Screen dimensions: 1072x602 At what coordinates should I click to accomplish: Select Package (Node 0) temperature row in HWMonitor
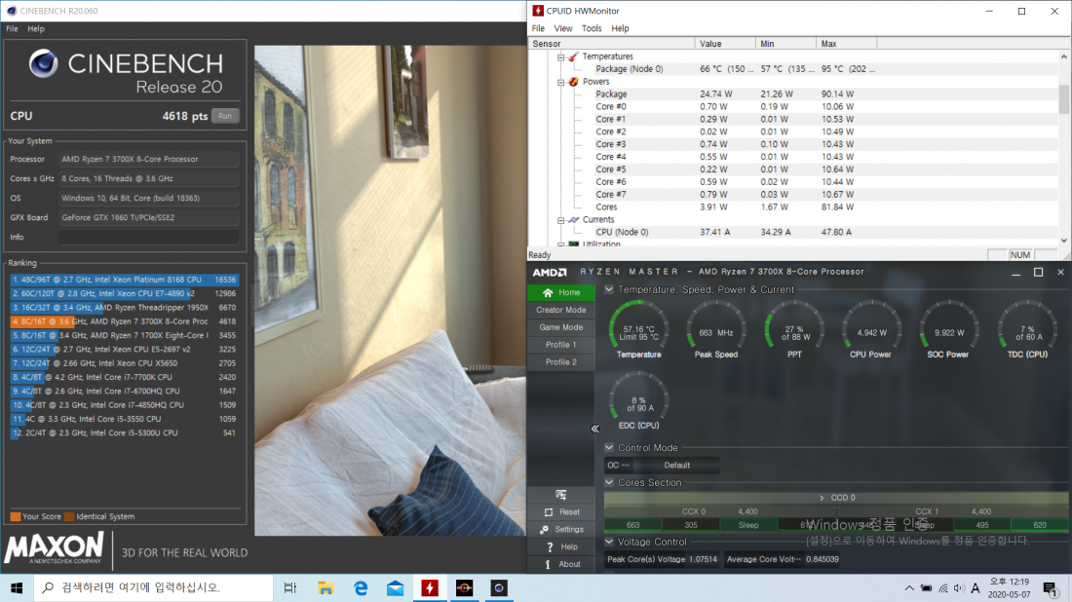pos(793,69)
